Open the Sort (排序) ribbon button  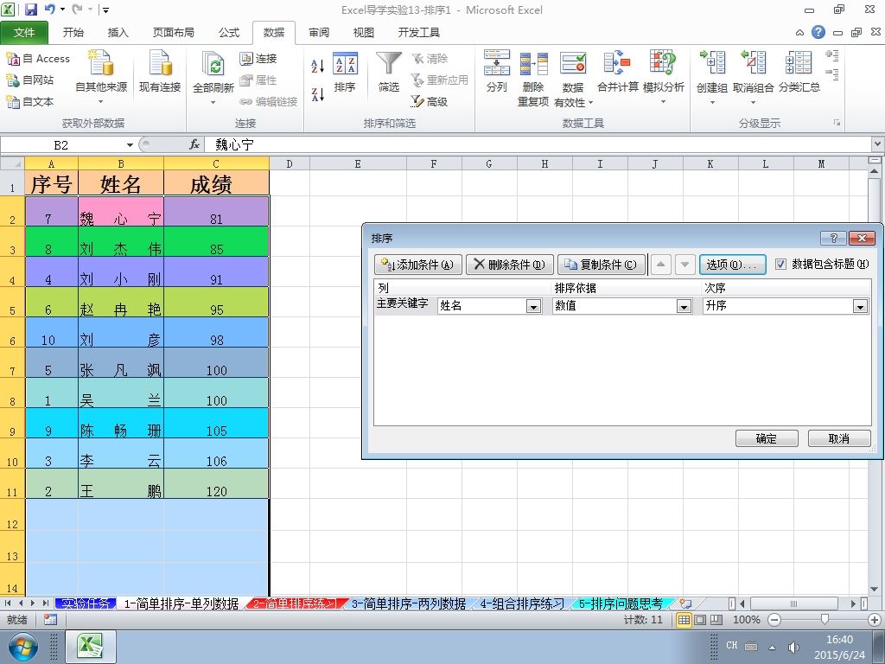[x=345, y=73]
